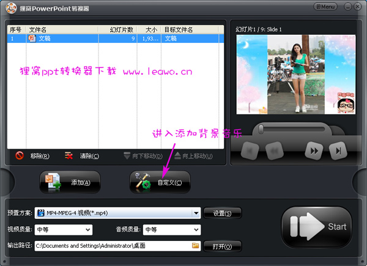Click the clear 清除(C) cross icon

point(69,155)
